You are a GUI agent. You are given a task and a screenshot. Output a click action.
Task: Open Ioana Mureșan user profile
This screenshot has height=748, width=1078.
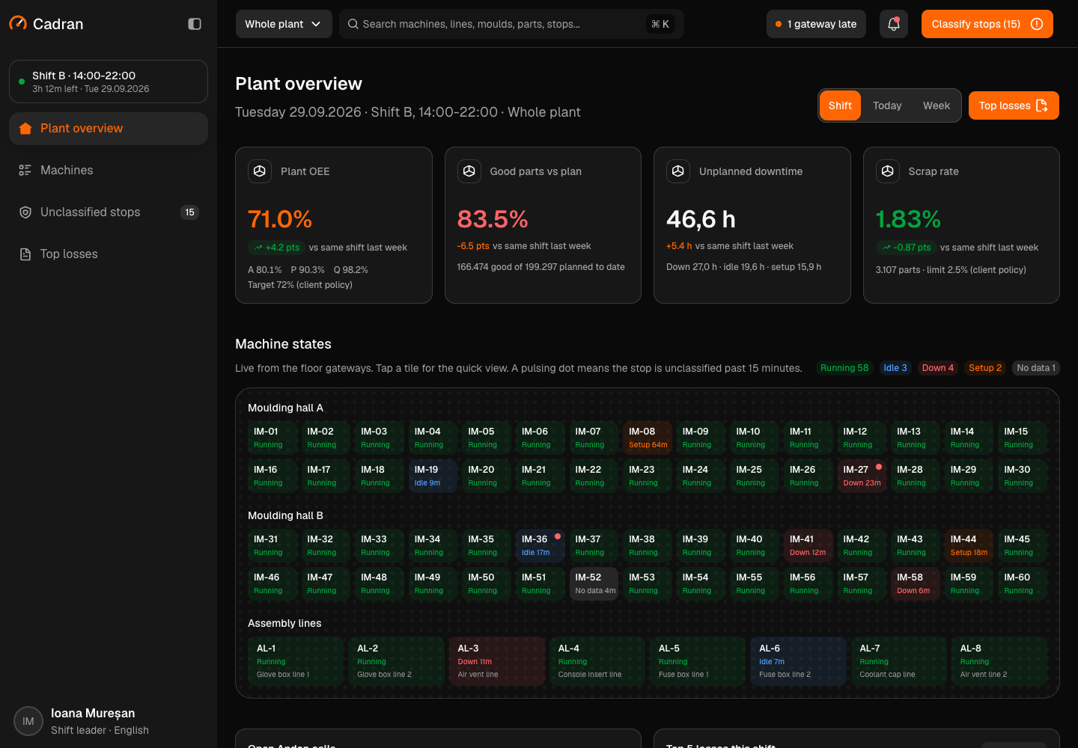point(109,721)
